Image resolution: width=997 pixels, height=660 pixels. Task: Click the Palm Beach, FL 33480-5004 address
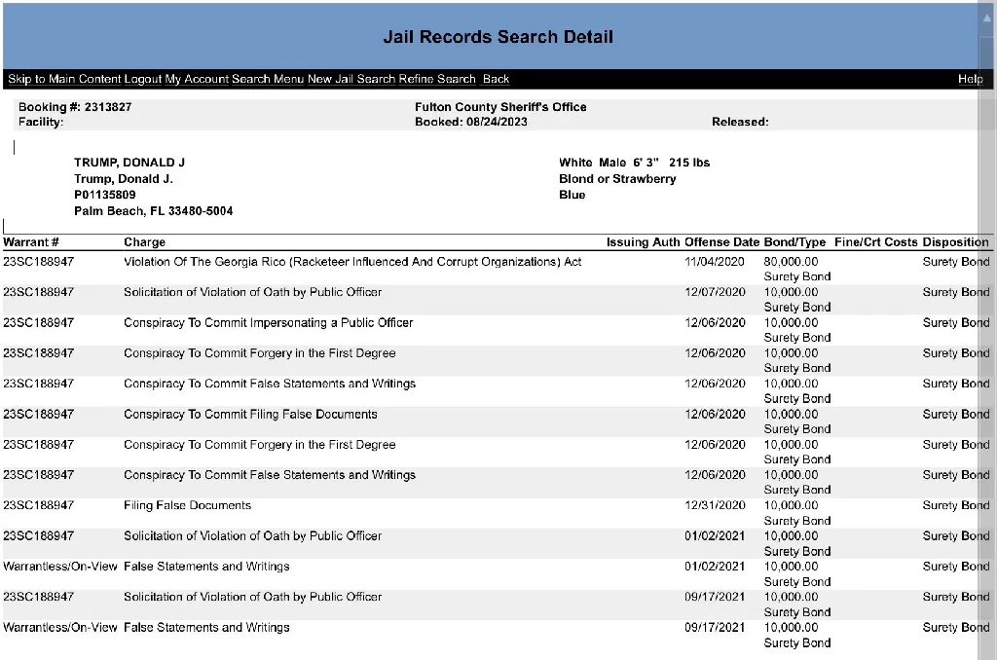point(153,210)
